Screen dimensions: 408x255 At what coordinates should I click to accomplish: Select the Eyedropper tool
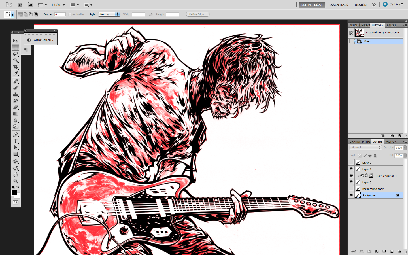tap(16, 73)
